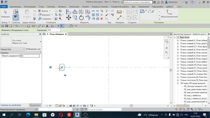Select Mirror – Draw Axis tool
The width and height of the screenshot is (210, 118).
point(88,12)
